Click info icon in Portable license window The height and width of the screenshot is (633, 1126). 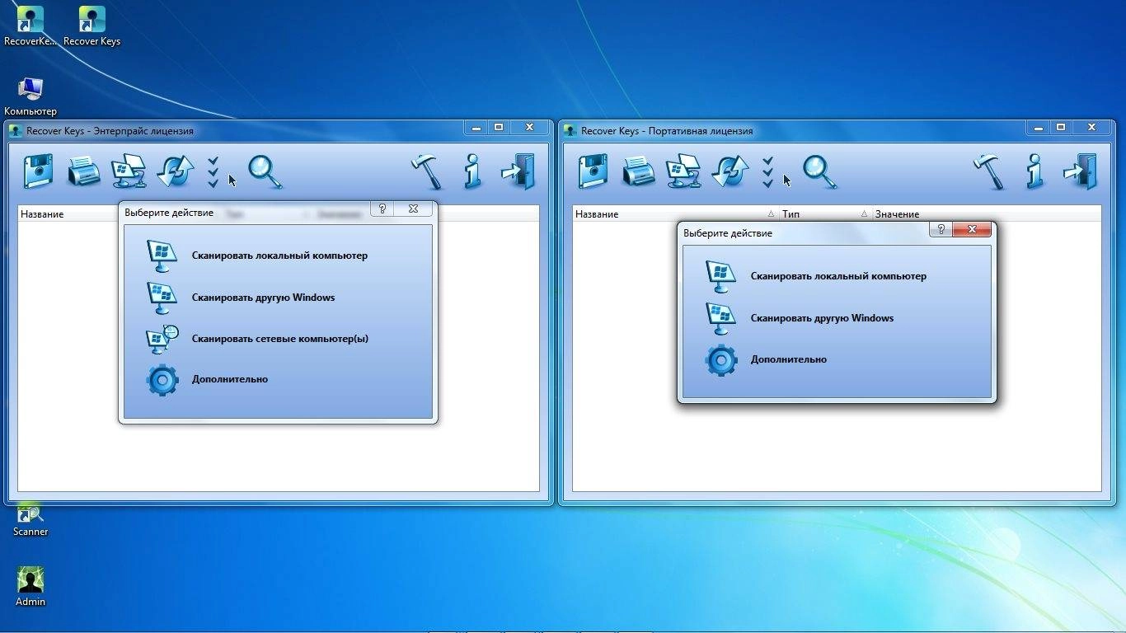point(1035,171)
